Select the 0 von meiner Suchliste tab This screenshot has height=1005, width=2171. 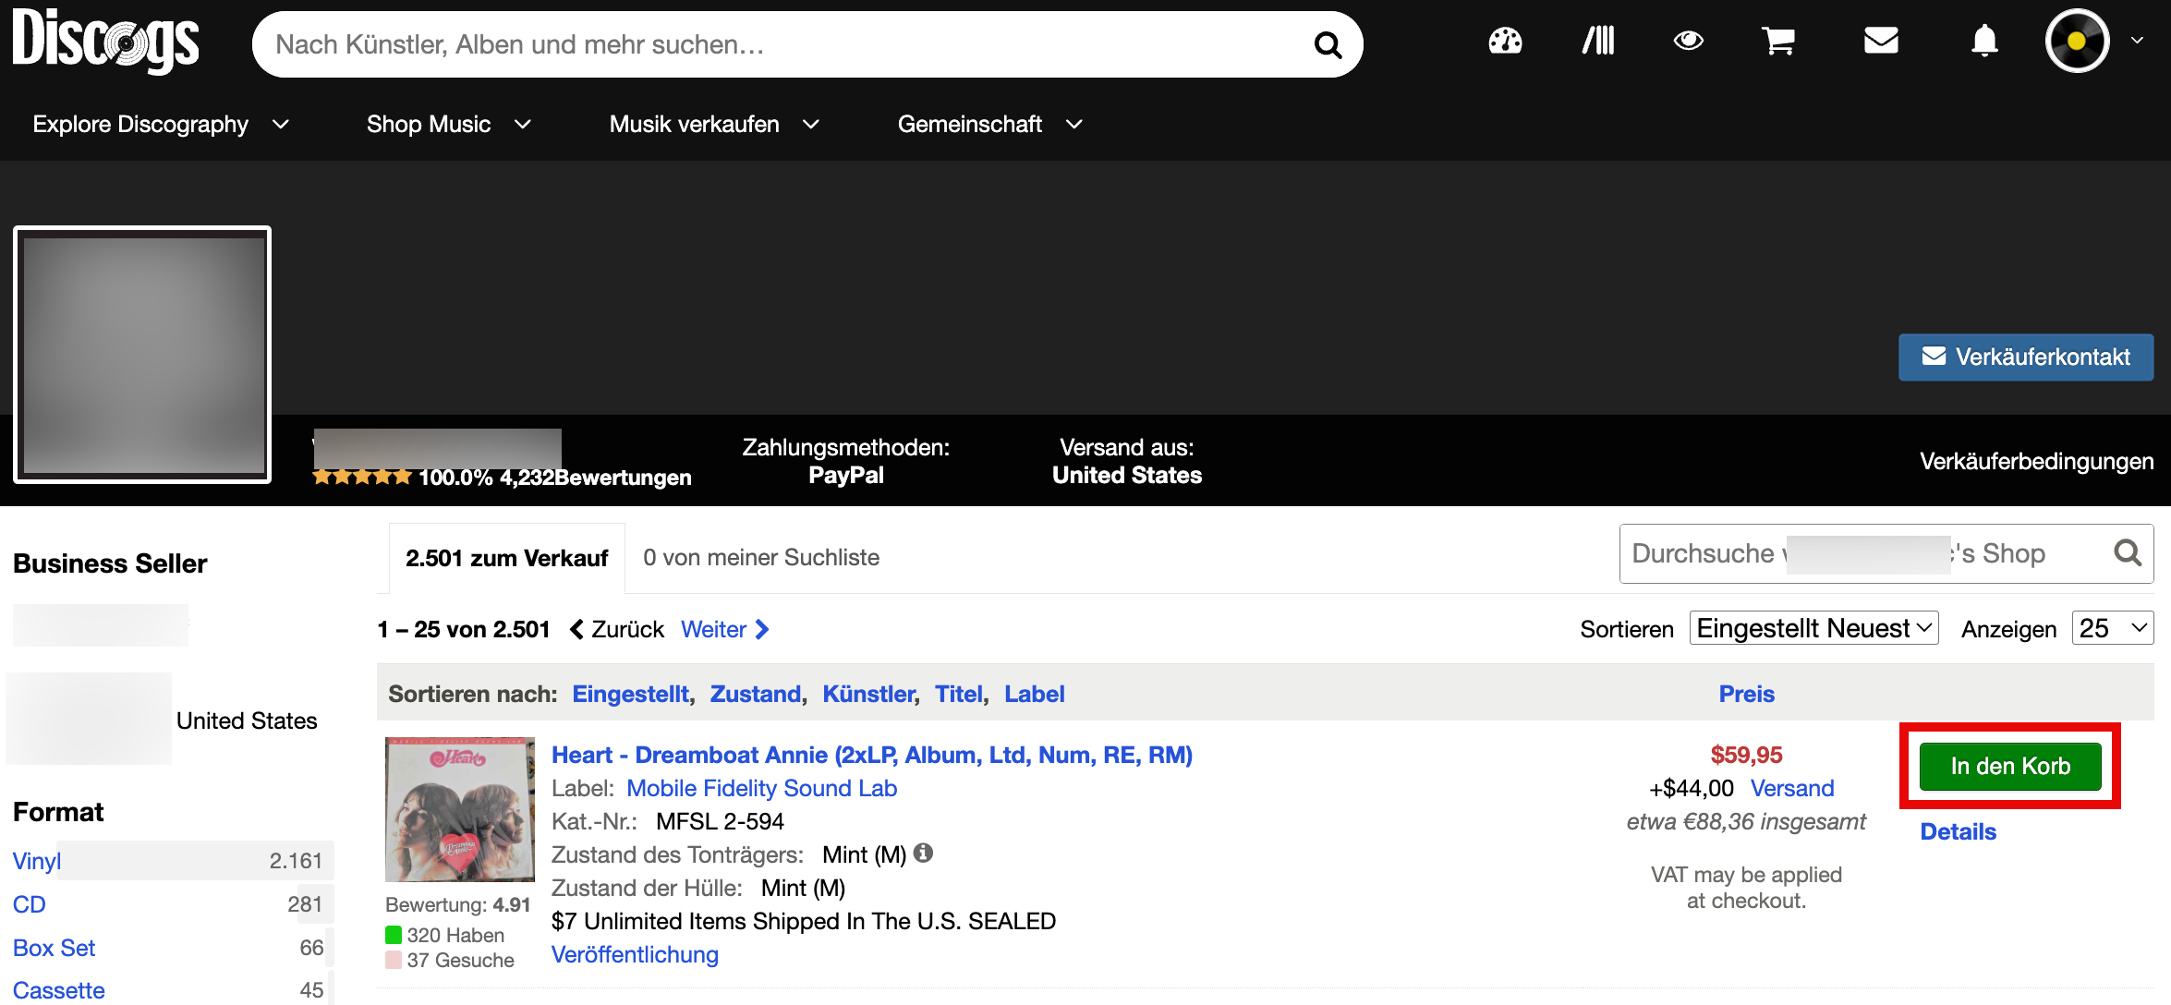[761, 558]
